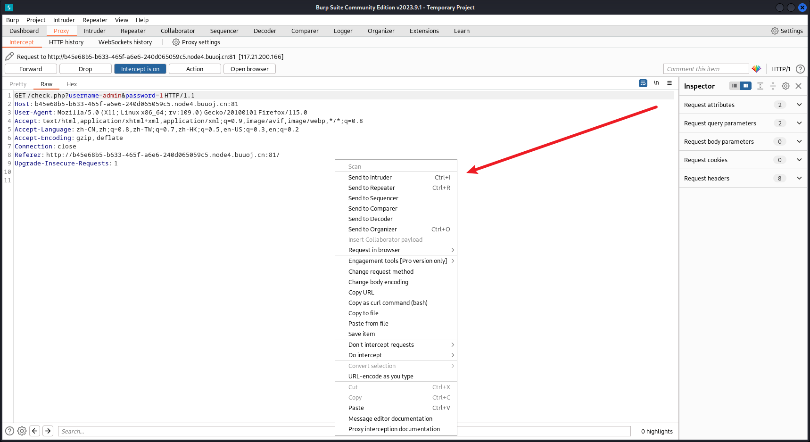Screen dimensions: 810x442
Task: Open search settings gear at bottom
Action: tap(22, 431)
